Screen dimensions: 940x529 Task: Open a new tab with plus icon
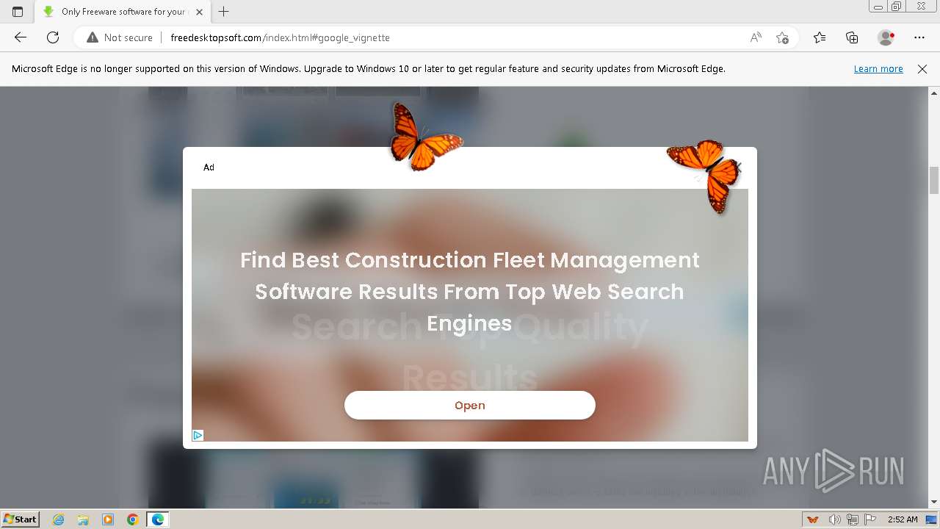pyautogui.click(x=224, y=12)
